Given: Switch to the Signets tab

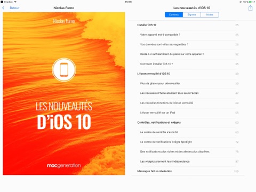Looking at the screenshot, I should point(191,14).
